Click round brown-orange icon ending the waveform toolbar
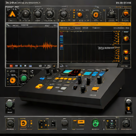 (54, 66)
